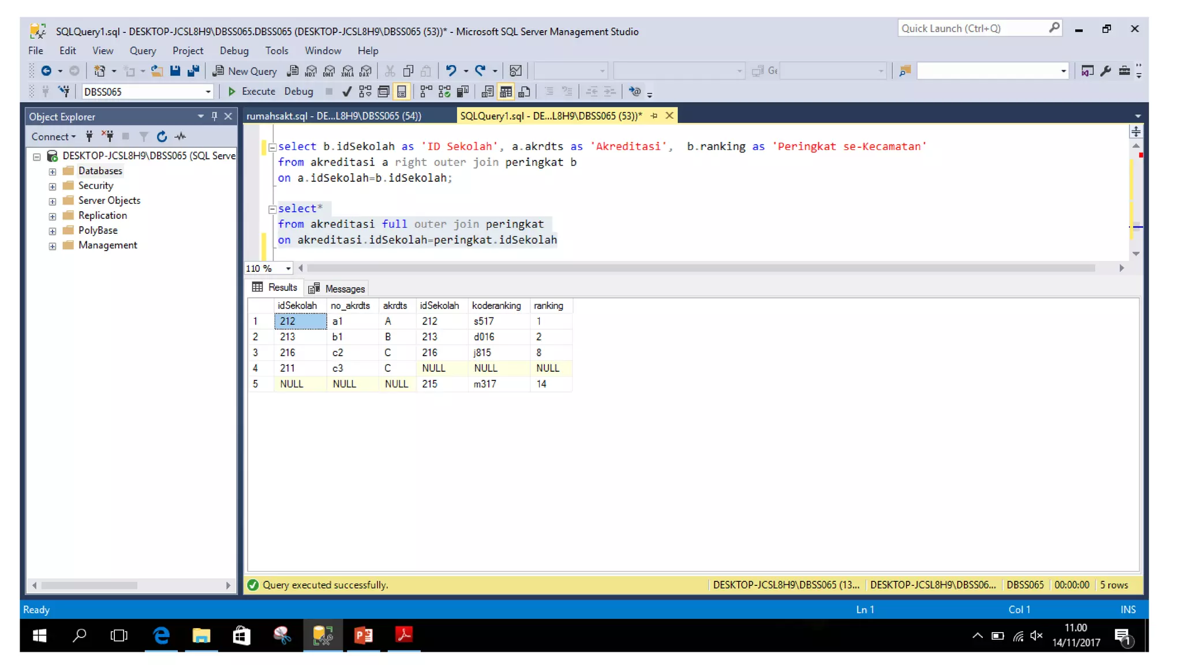Open PowerPoint from the taskbar
The image size is (1182, 665).
pyautogui.click(x=363, y=635)
